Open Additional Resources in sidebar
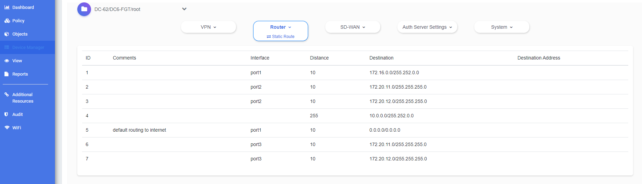This screenshot has width=642, height=184. (x=27, y=98)
